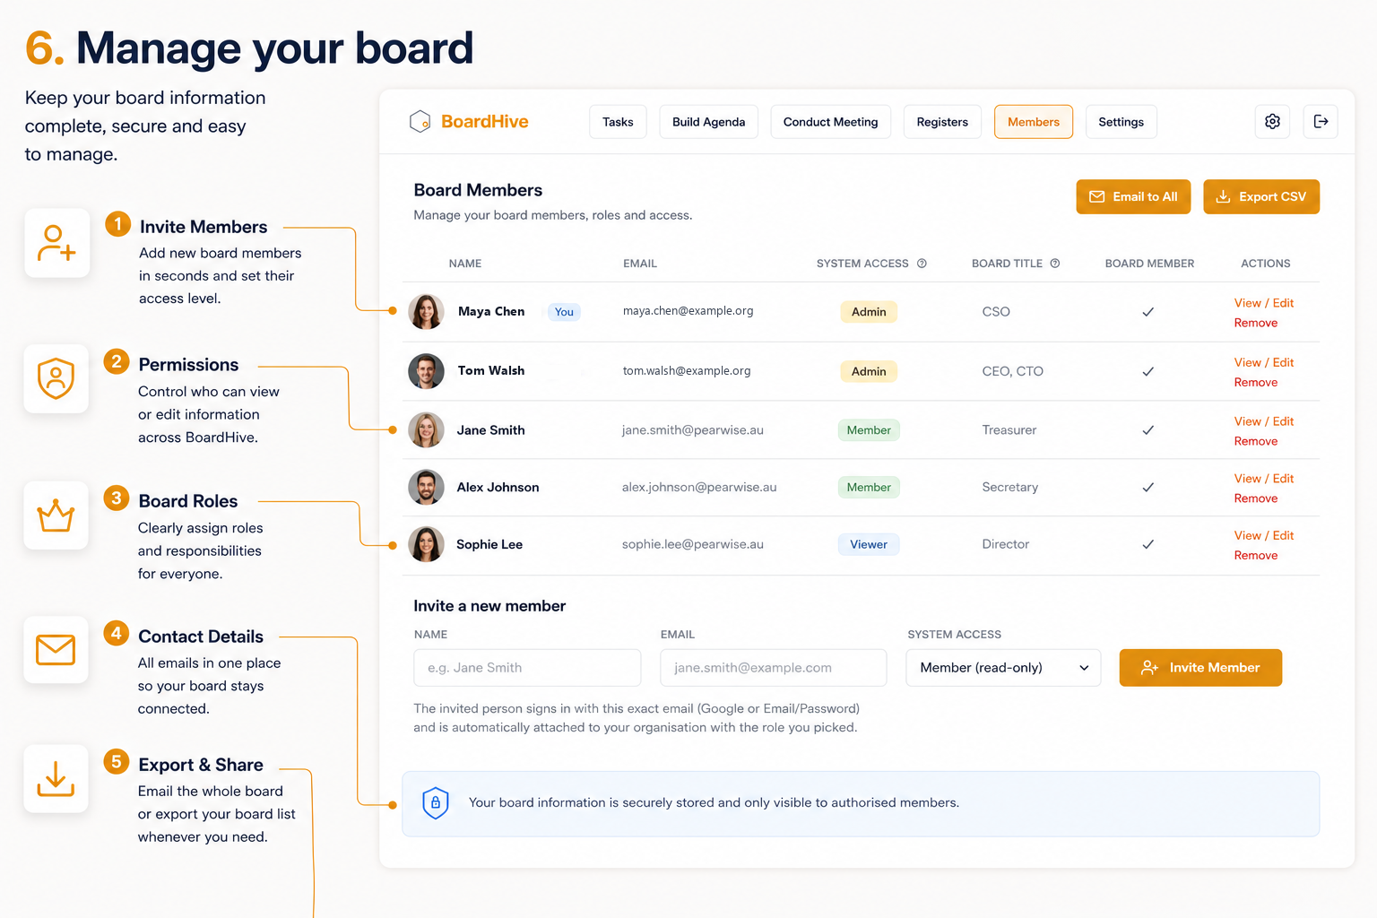The image size is (1377, 918).
Task: Click the Board Roles crown icon
Action: (56, 515)
